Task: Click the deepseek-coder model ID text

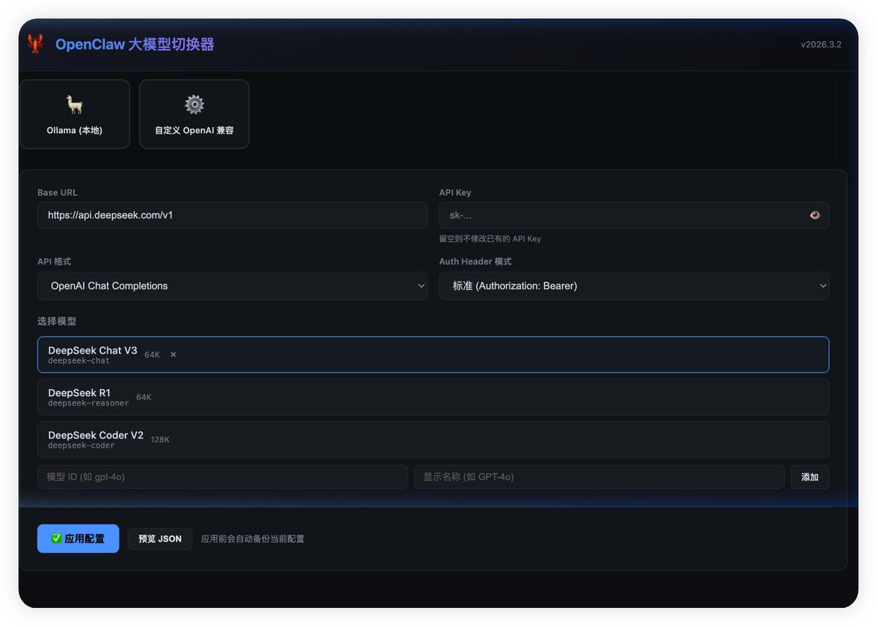Action: tap(81, 446)
